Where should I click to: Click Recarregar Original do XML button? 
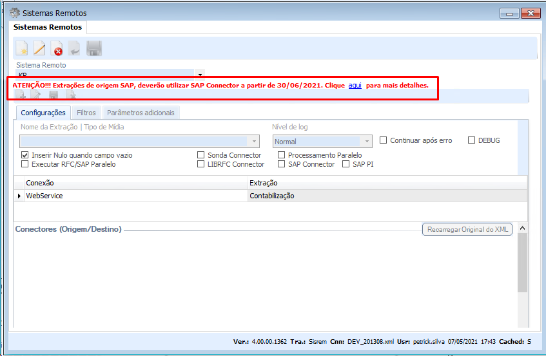pyautogui.click(x=467, y=229)
